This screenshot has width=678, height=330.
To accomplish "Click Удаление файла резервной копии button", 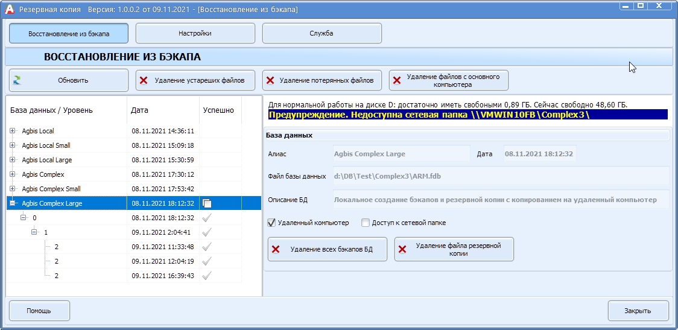I will (x=454, y=249).
